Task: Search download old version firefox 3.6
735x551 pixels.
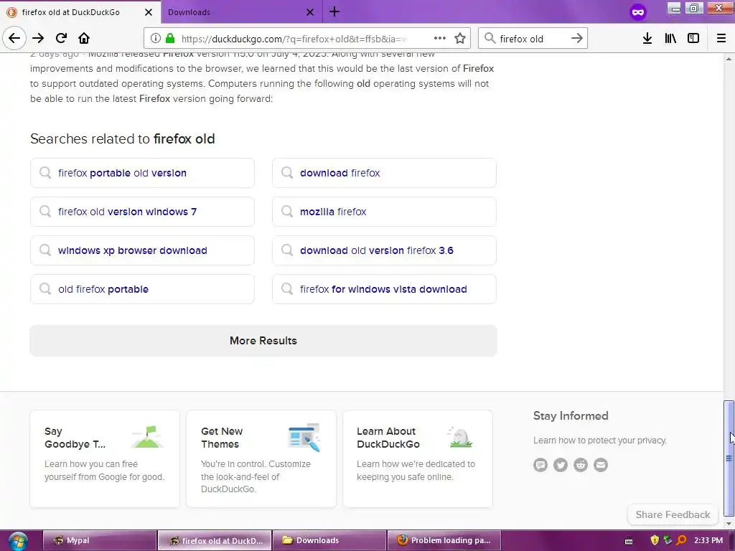Action: click(x=384, y=250)
